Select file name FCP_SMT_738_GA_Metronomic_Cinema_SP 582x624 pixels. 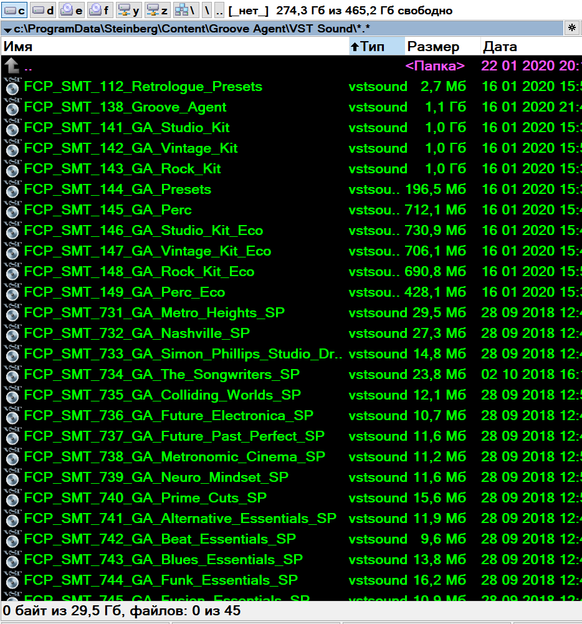coord(174,457)
